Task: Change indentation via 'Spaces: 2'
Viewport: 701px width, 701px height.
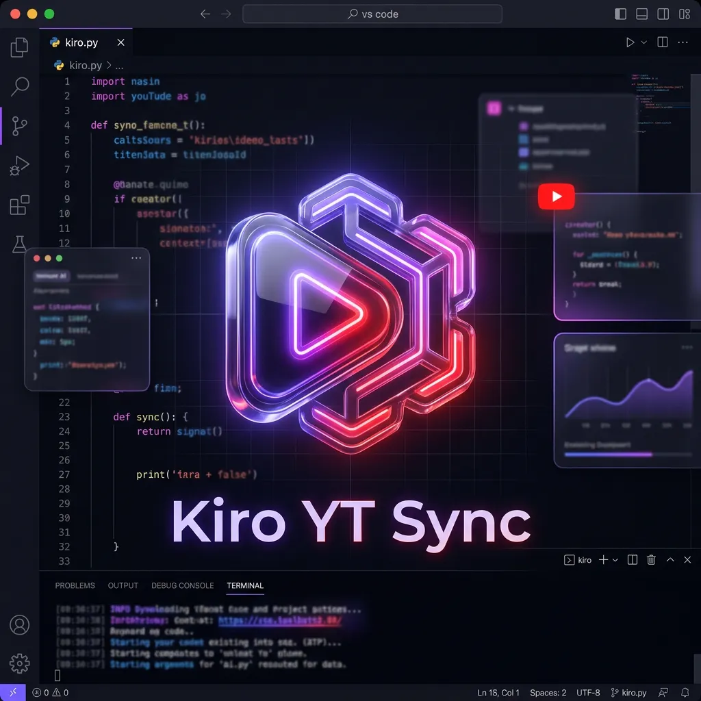Action: pos(548,693)
